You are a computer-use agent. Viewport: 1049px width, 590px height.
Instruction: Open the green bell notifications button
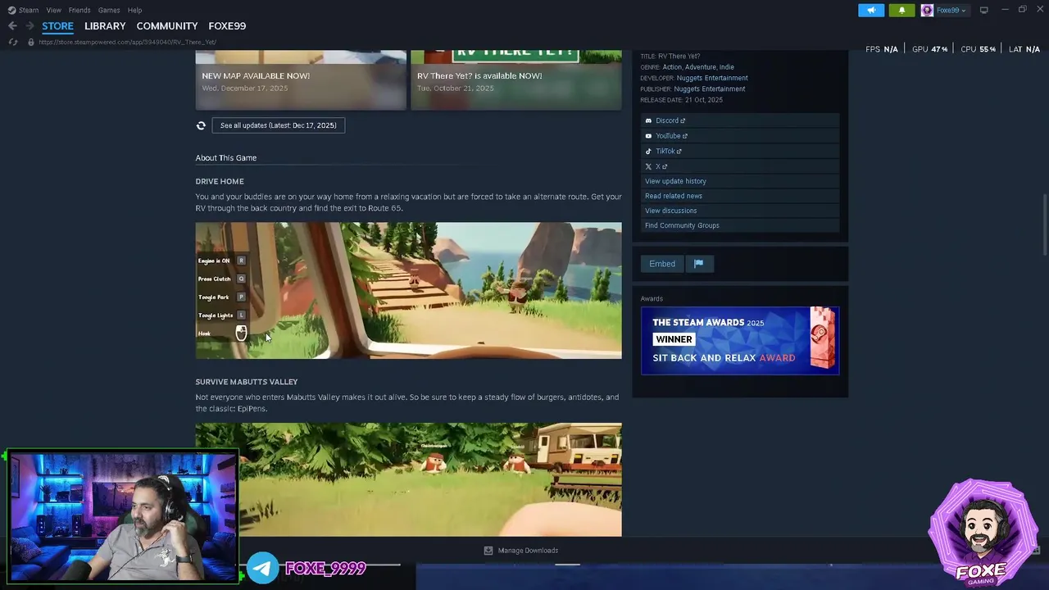tap(902, 10)
